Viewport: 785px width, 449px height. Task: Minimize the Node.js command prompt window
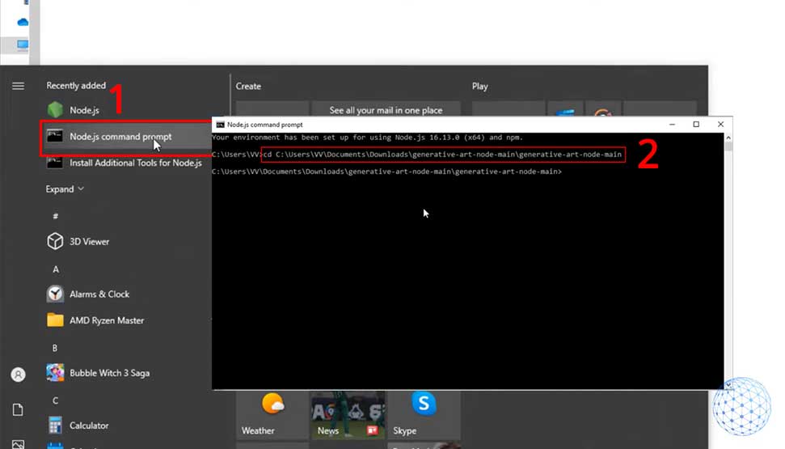tap(673, 125)
